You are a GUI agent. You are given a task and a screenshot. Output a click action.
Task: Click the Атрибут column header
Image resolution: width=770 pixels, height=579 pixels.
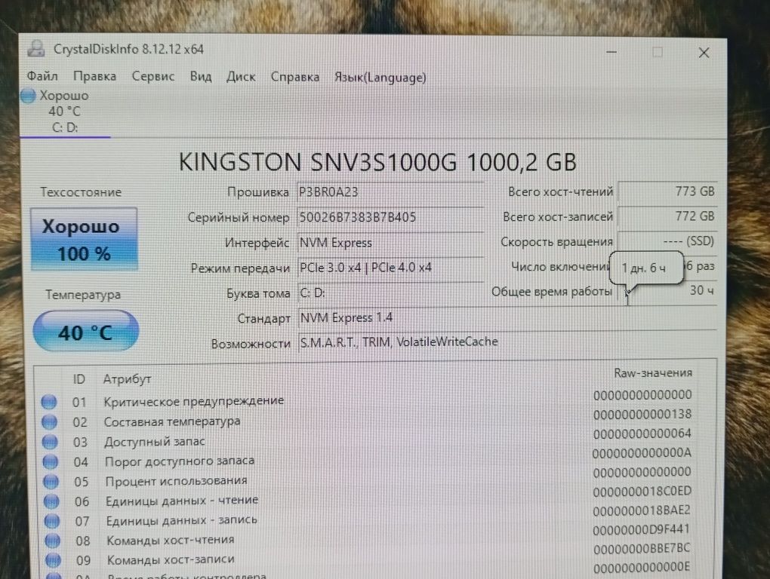(x=127, y=379)
